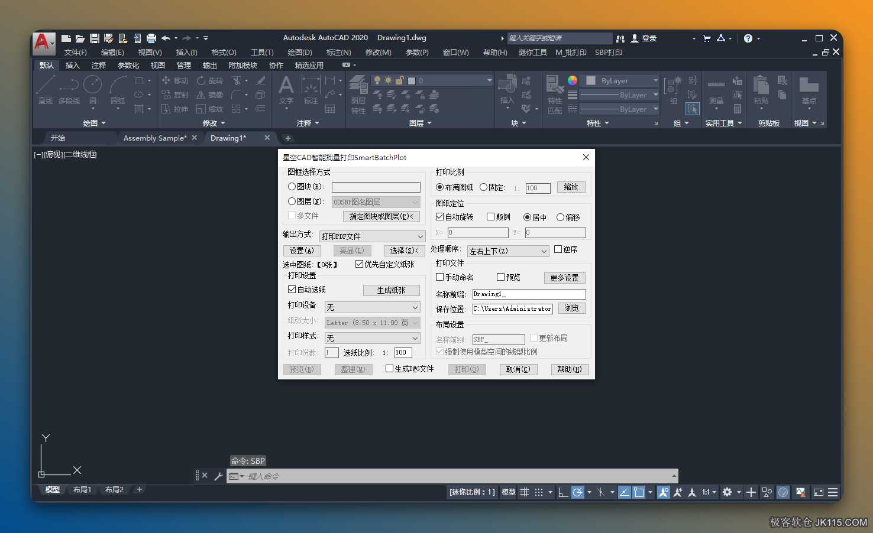Click the Save disk icon in quick access toolbar

pyautogui.click(x=95, y=38)
